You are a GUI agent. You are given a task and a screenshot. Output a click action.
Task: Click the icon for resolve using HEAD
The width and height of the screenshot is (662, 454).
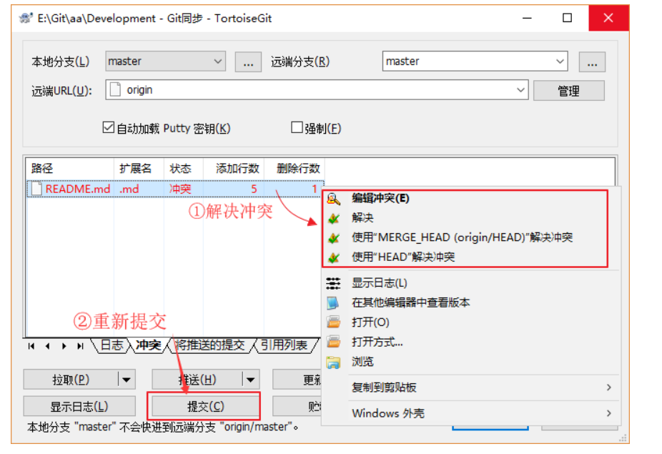[x=333, y=257]
